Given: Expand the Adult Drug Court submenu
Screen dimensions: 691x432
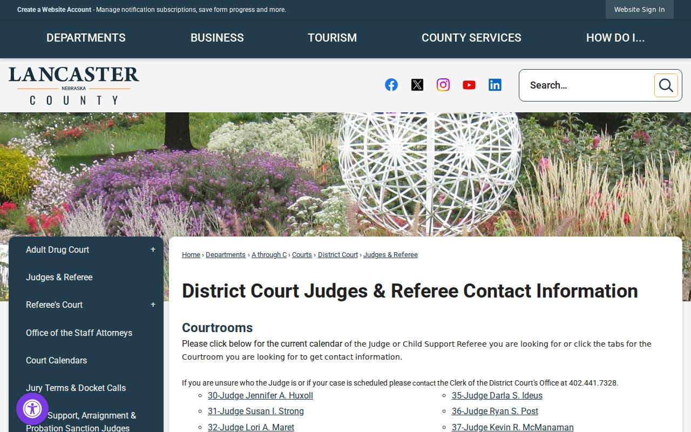Looking at the screenshot, I should tap(153, 249).
